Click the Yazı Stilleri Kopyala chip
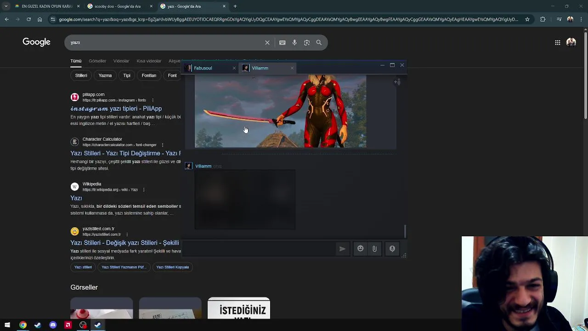Viewport: 588px width, 331px height. [x=173, y=267]
